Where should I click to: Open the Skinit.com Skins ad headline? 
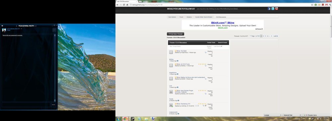tap(222, 23)
